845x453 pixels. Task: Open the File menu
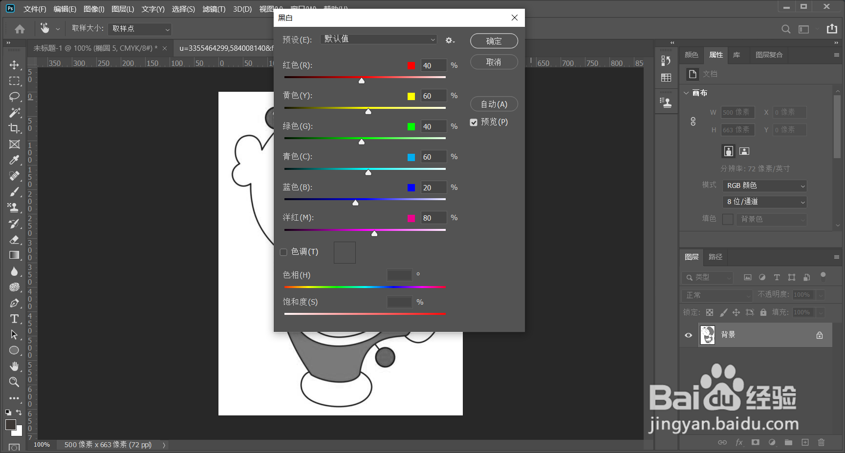click(35, 9)
